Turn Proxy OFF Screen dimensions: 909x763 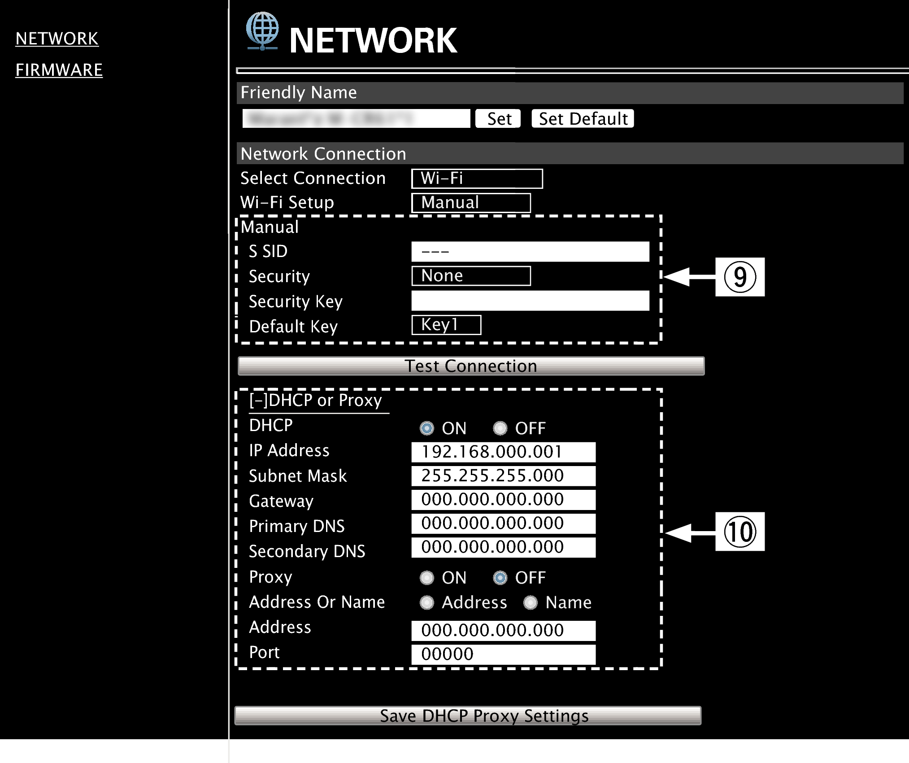(500, 578)
